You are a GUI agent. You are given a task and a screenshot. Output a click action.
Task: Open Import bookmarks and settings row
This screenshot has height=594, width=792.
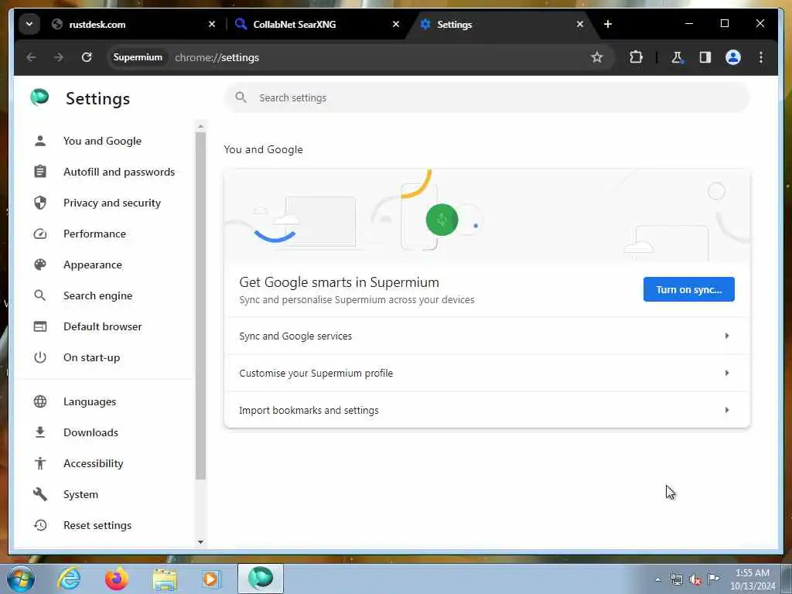(x=487, y=410)
